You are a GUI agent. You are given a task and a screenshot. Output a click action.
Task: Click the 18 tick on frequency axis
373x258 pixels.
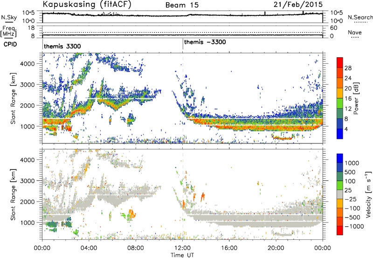tap(31, 28)
